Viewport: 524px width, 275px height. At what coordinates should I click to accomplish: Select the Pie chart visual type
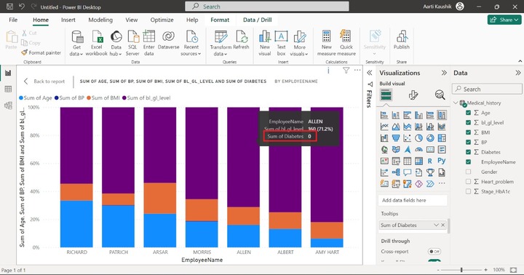tap(418, 138)
